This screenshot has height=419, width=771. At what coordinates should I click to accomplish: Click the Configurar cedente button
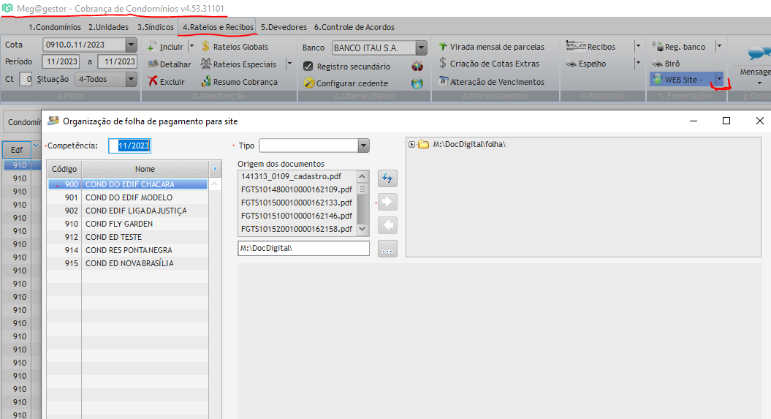[x=346, y=83]
